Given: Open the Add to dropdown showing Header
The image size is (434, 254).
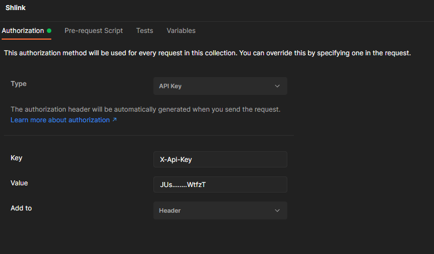Looking at the screenshot, I should pyautogui.click(x=220, y=210).
